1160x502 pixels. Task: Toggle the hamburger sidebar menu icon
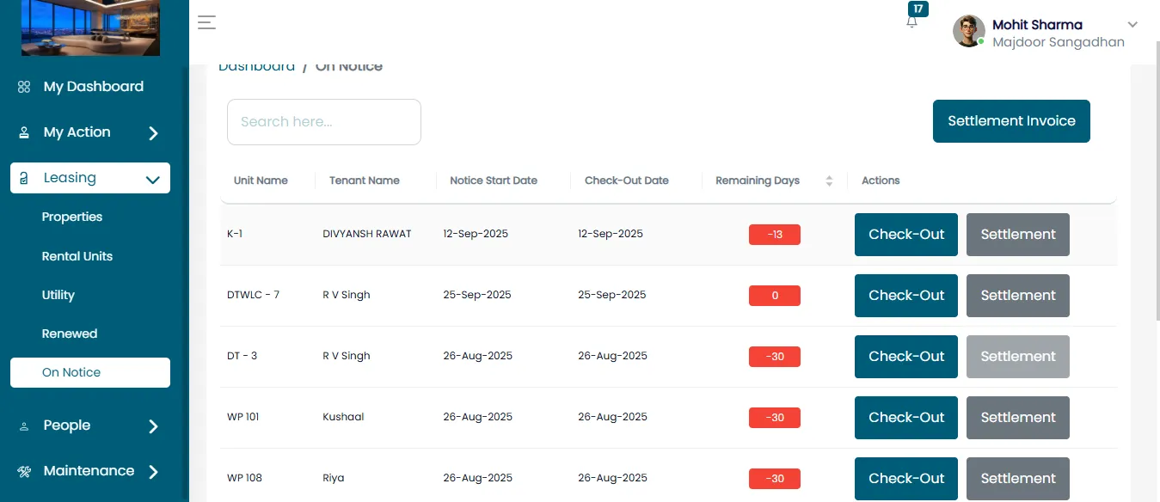206,22
